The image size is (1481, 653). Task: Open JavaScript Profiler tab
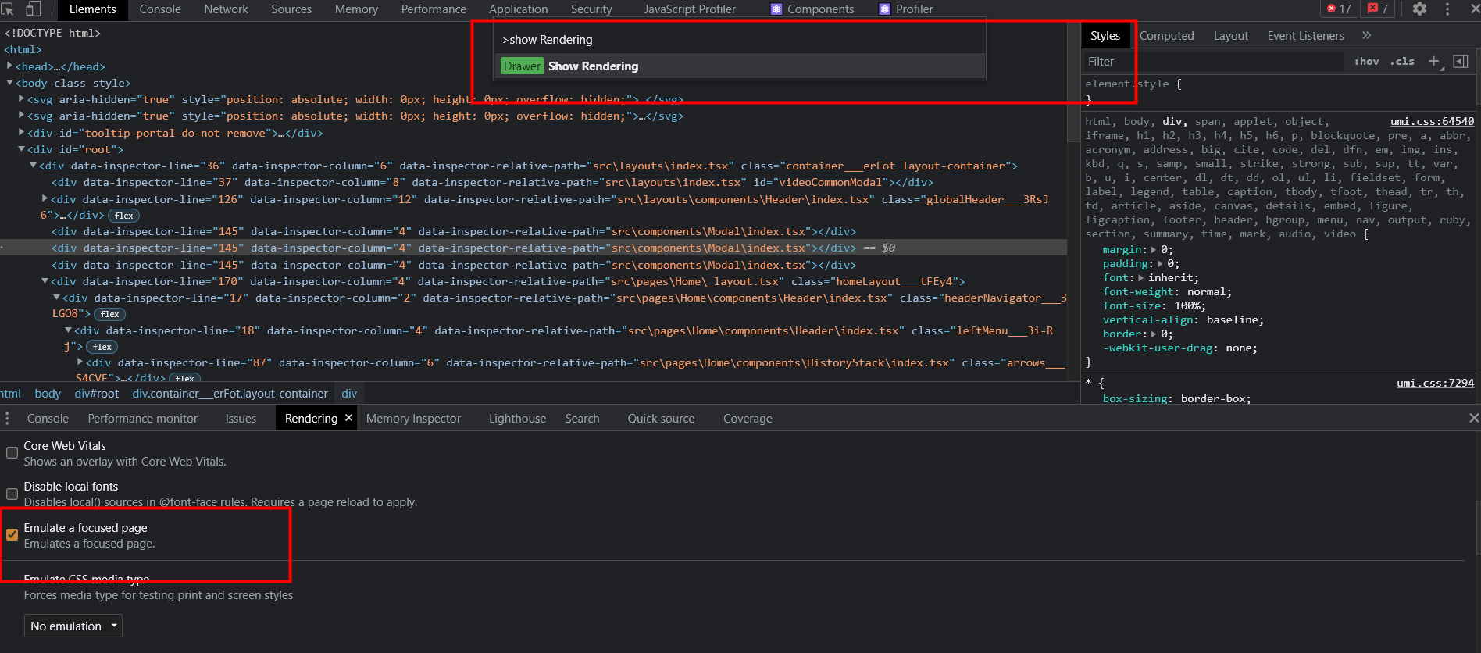[x=690, y=9]
